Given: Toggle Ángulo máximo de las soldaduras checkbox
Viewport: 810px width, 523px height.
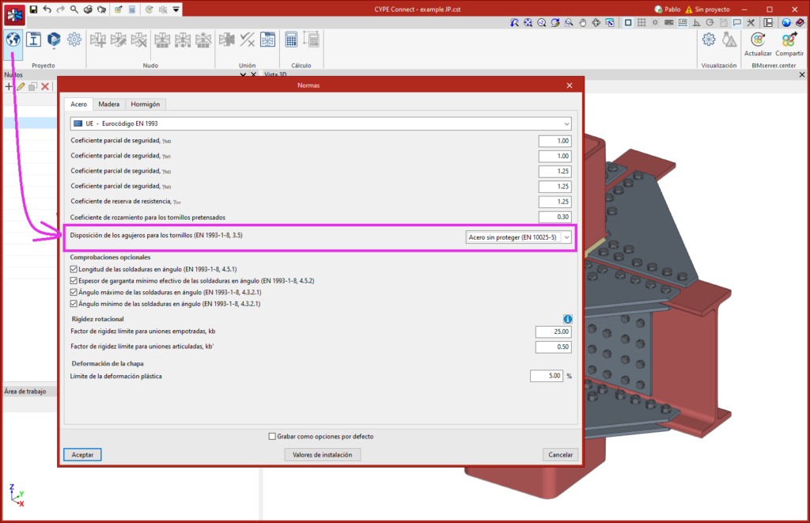Looking at the screenshot, I should pos(74,292).
